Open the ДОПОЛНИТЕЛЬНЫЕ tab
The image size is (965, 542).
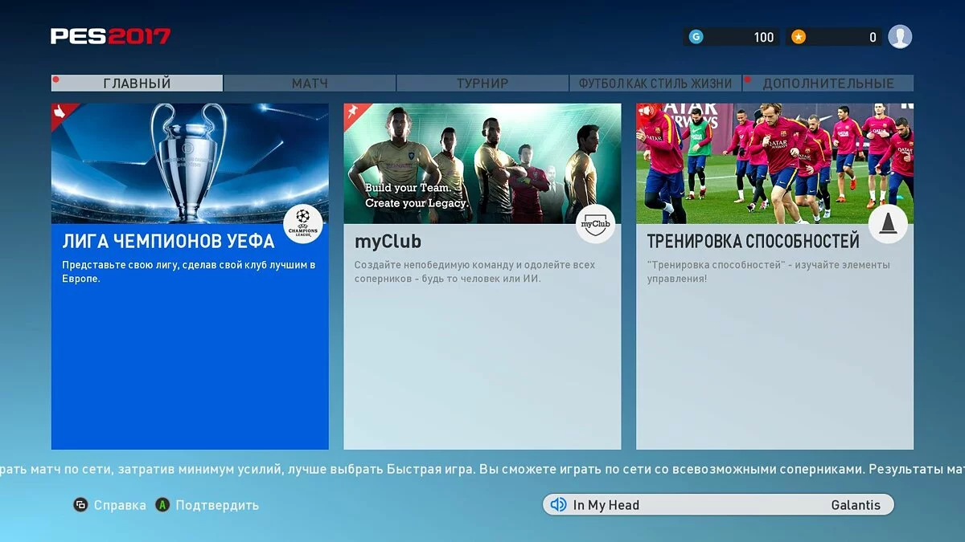[x=828, y=84]
